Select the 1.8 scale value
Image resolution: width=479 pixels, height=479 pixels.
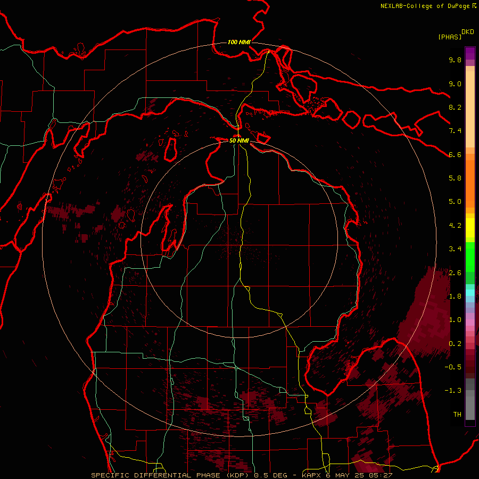click(x=455, y=296)
